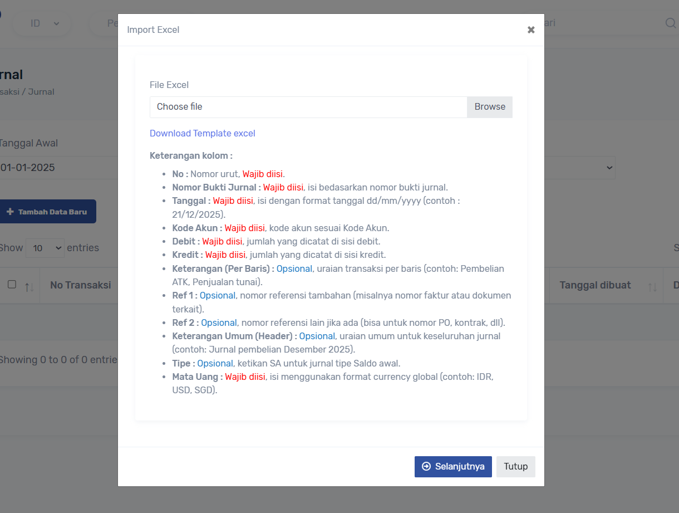679x513 pixels.
Task: Click the Choose file input field
Action: pos(308,107)
